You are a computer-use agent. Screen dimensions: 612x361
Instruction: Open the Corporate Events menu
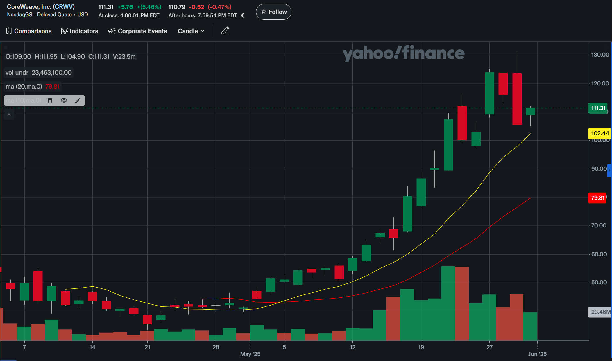point(137,31)
